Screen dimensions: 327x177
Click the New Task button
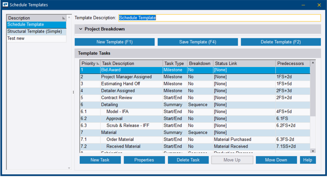[x=100, y=160]
